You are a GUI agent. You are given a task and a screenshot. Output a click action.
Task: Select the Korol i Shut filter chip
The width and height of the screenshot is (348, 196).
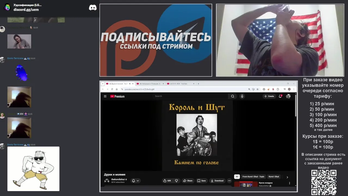tap(274, 177)
